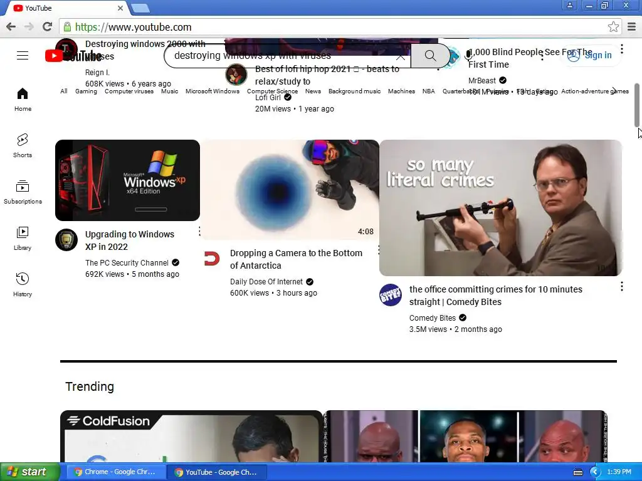This screenshot has height=481, width=642.
Task: Open the Windows start button
Action: (29, 472)
